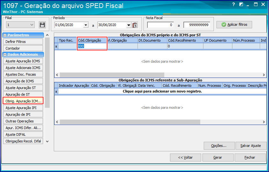Select Apuração de ICMS item
Image resolution: width=269 pixels, height=172 pixels.
point(23,81)
